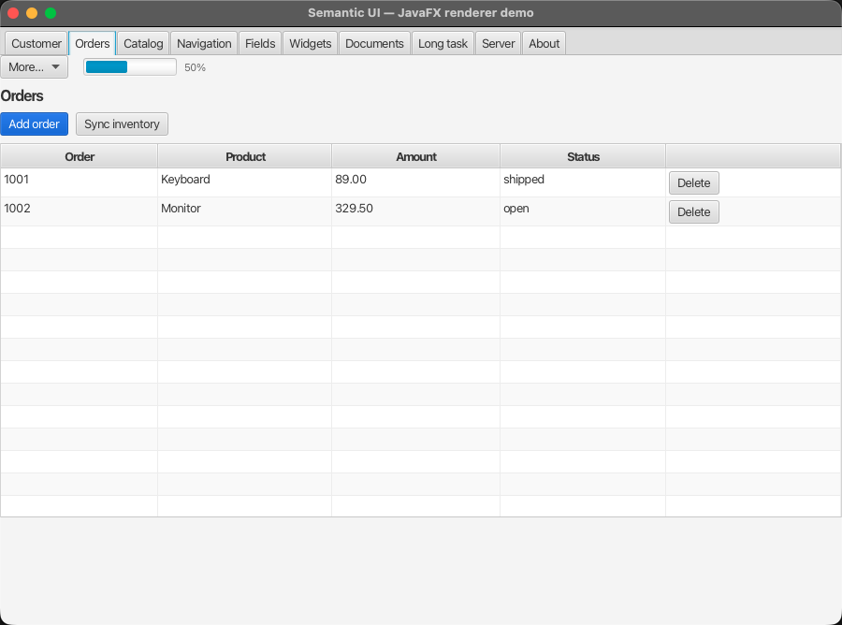The width and height of the screenshot is (842, 625).
Task: Click the Amount column header
Action: [416, 157]
